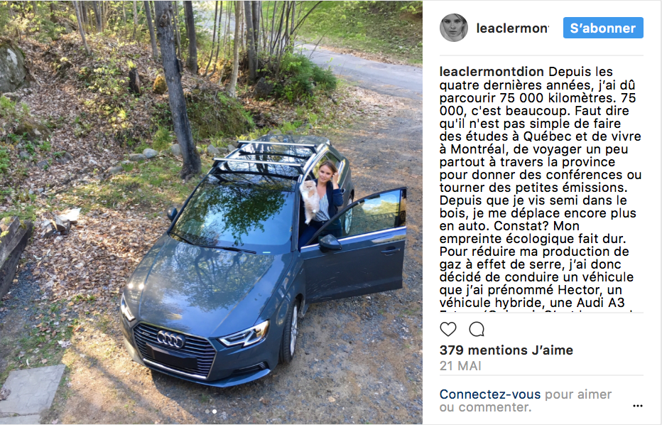
Task: Open the three-dot more options menu
Action: pos(638,406)
